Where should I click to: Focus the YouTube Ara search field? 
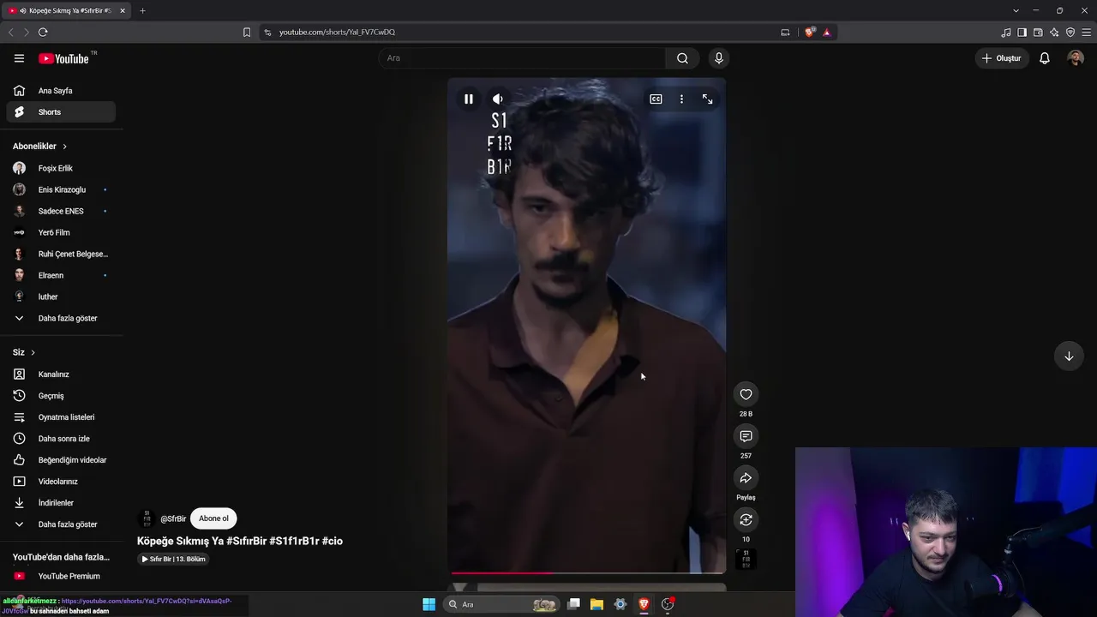tap(522, 58)
